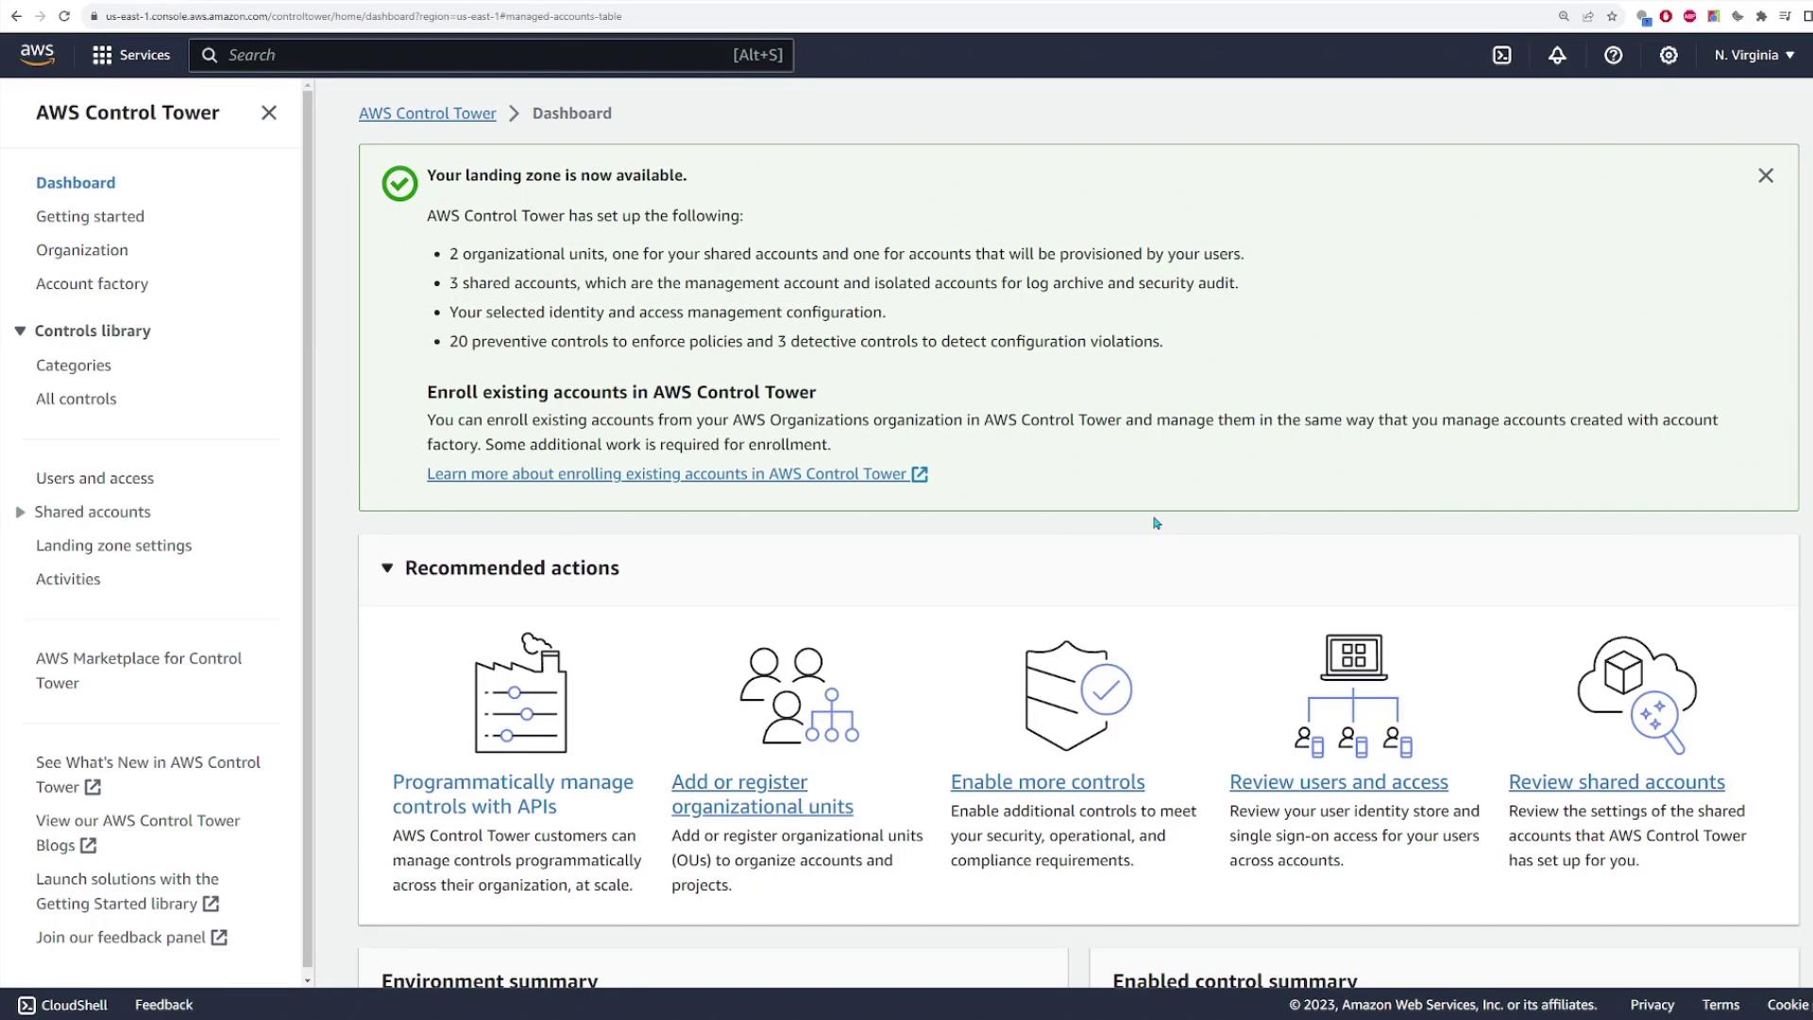Open the notifications bell icon
This screenshot has height=1020, width=1813.
(1557, 55)
